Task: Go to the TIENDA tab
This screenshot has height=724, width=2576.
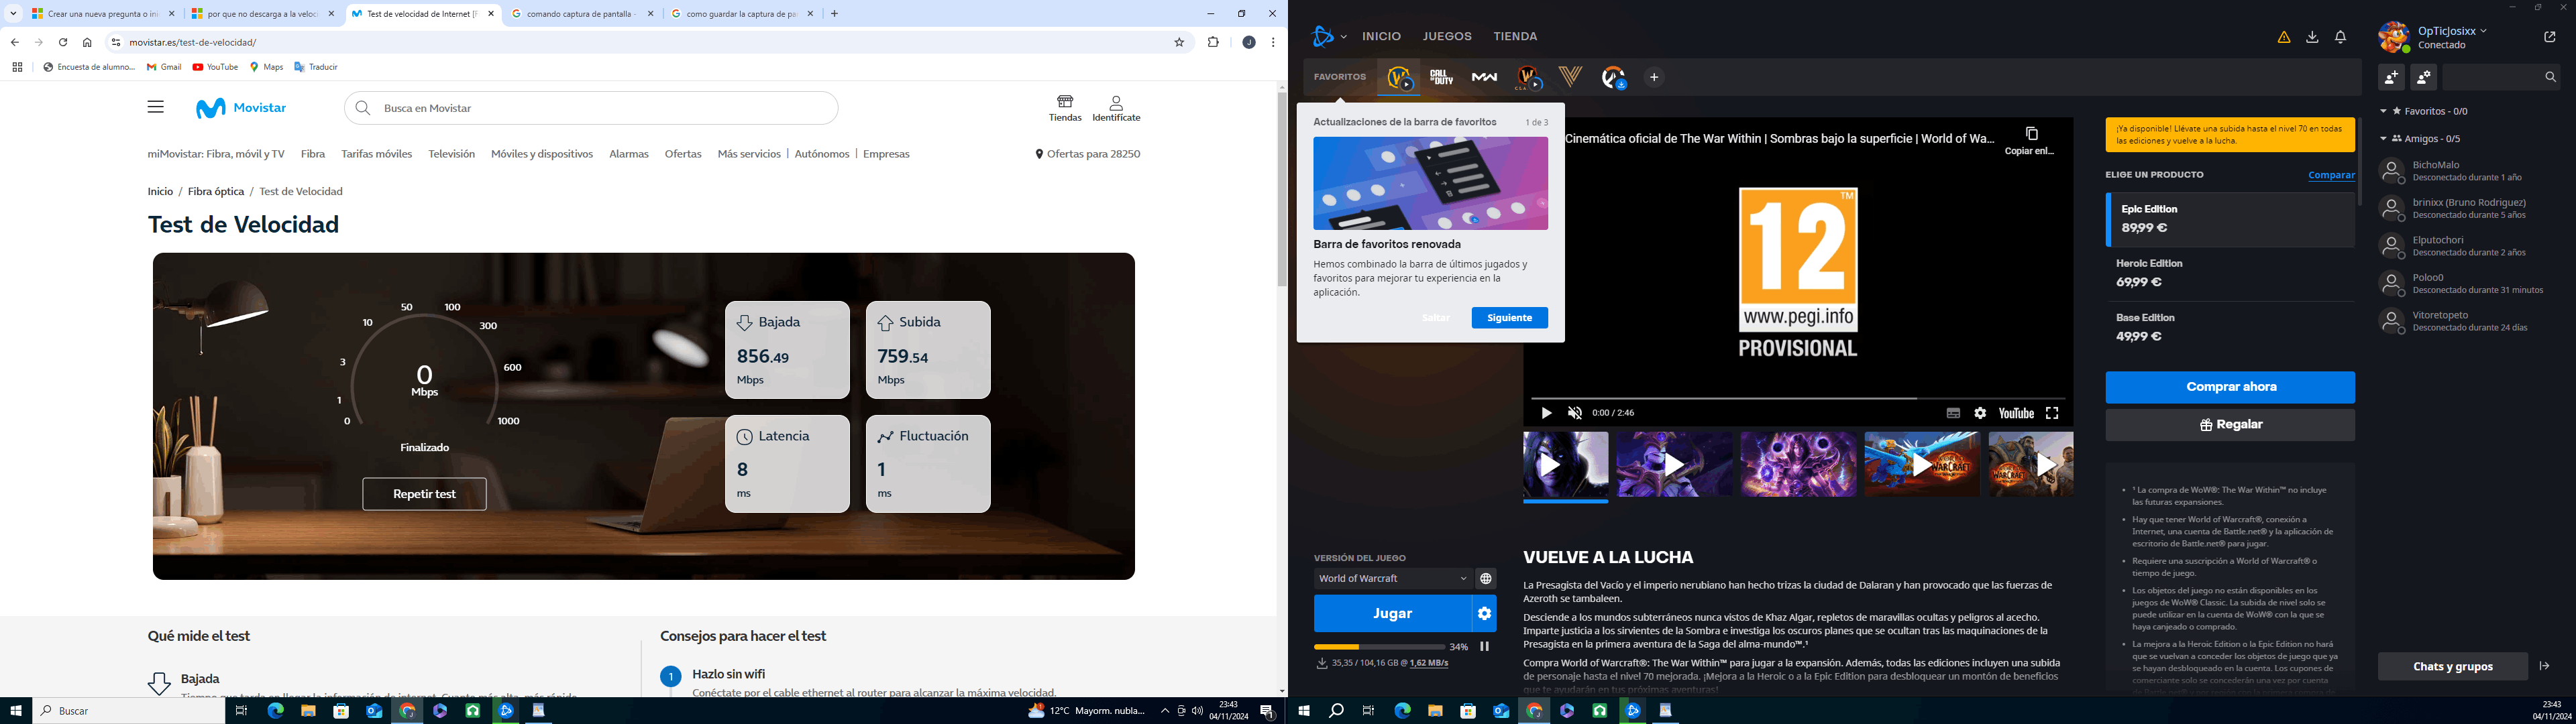Action: point(1515,37)
